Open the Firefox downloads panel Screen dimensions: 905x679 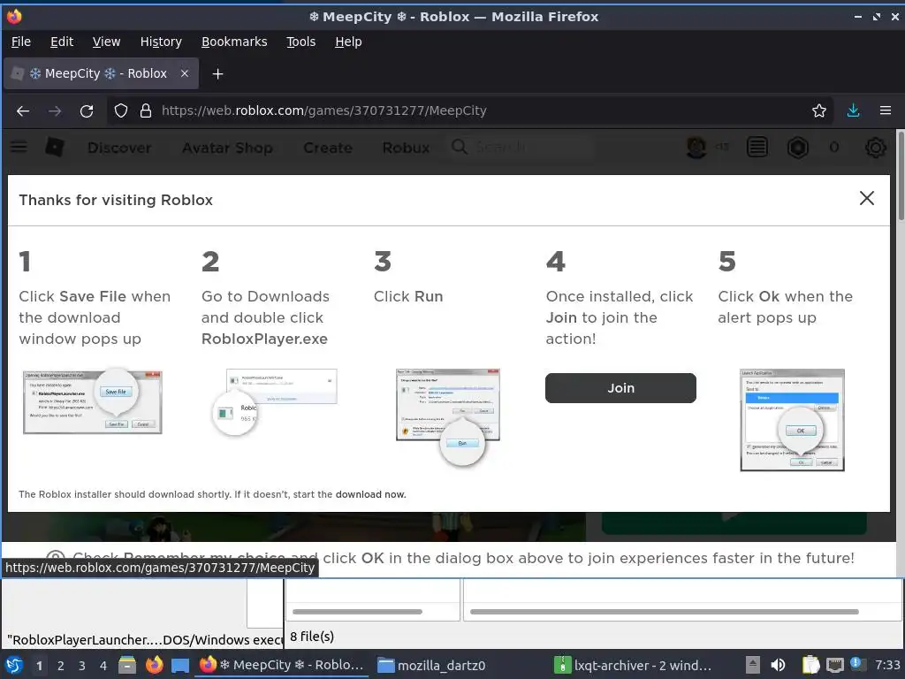853,111
